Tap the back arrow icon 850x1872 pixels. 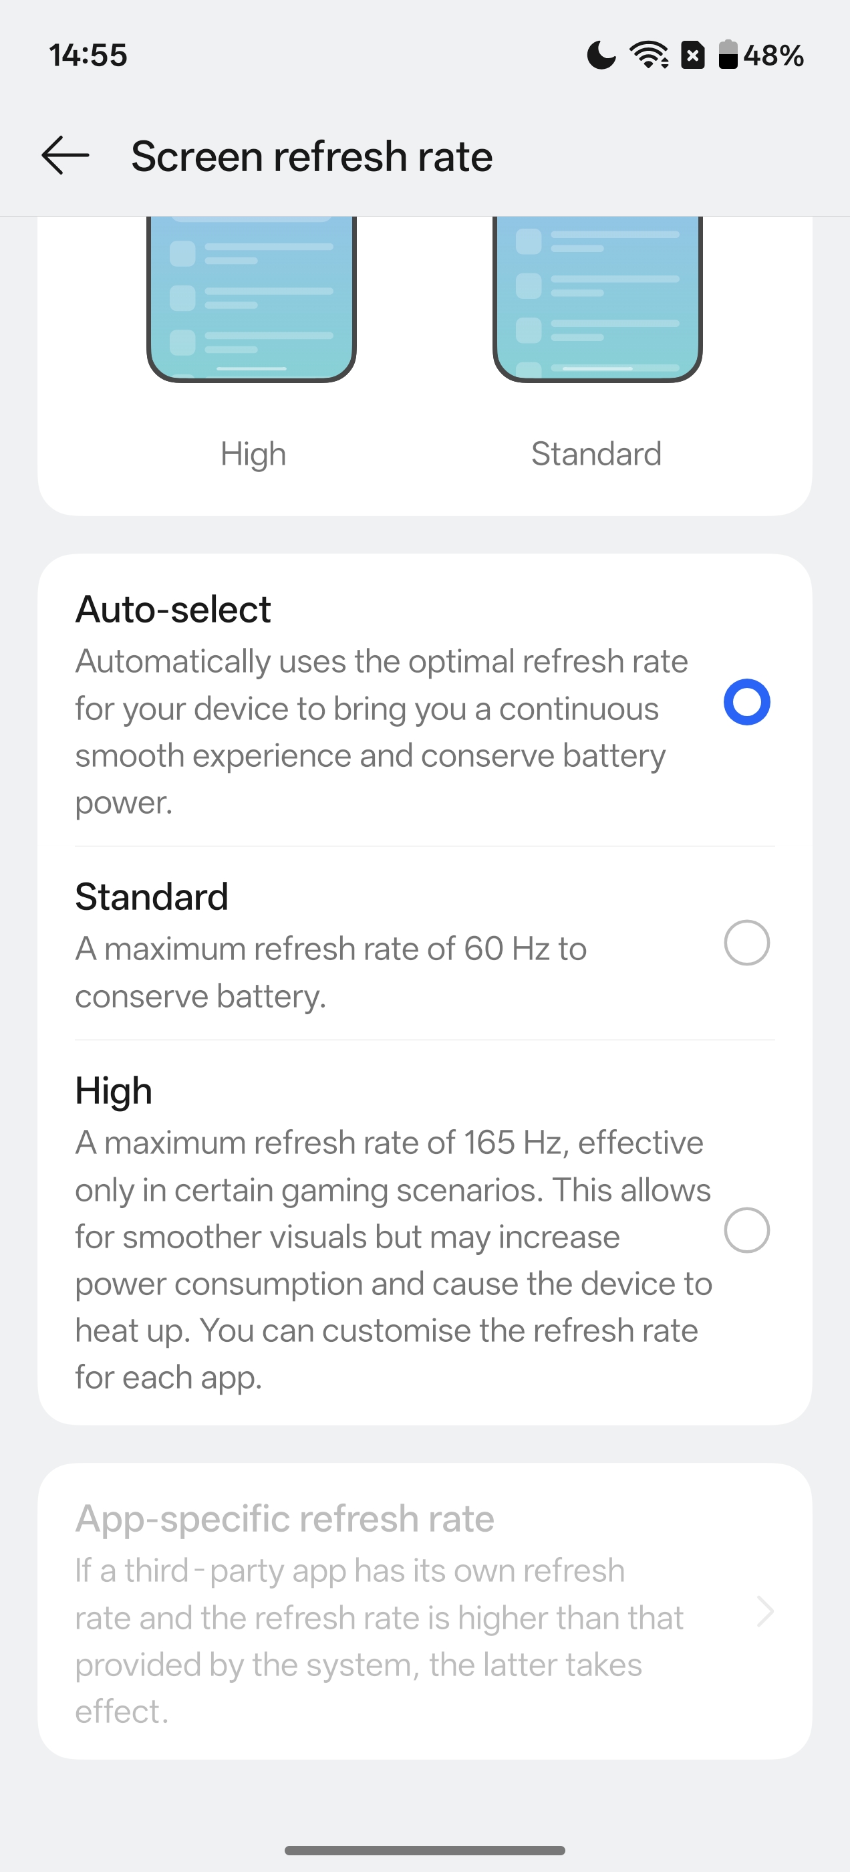(x=65, y=156)
